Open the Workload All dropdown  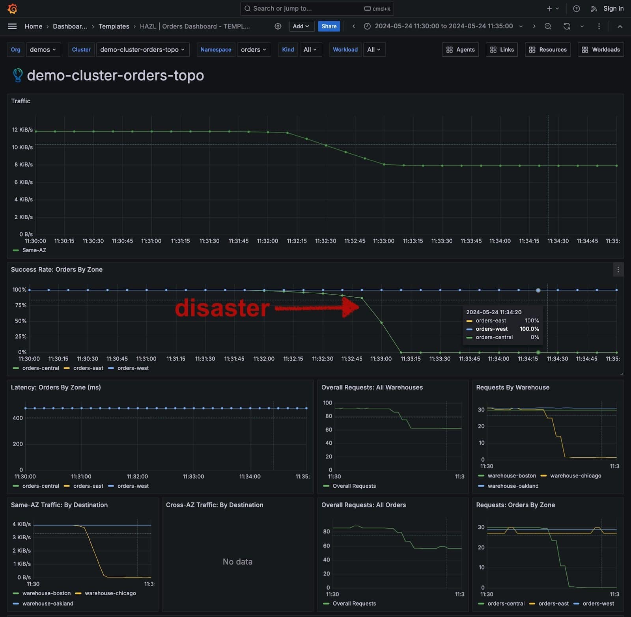(x=374, y=50)
